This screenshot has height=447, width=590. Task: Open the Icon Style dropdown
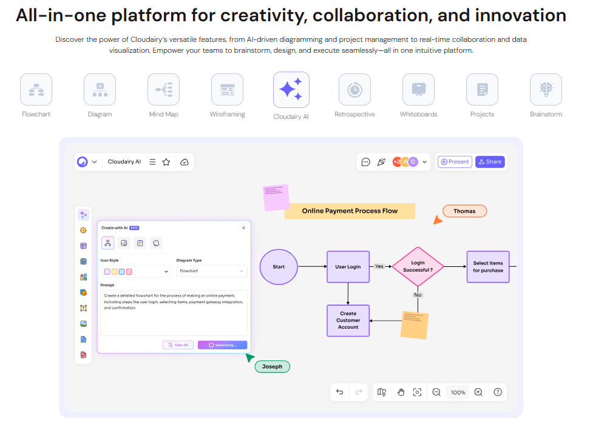click(x=136, y=272)
